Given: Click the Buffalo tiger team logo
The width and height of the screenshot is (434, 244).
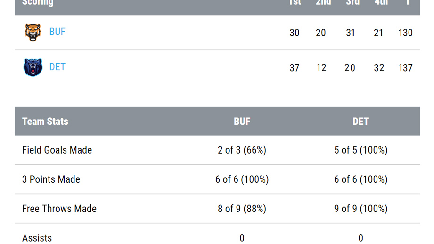Looking at the screenshot, I should point(33,33).
